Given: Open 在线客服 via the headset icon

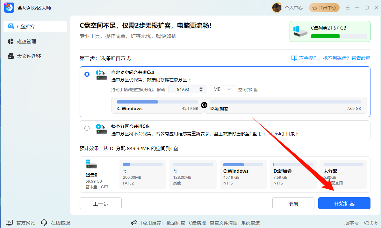Looking at the screenshot, I should tap(44, 223).
